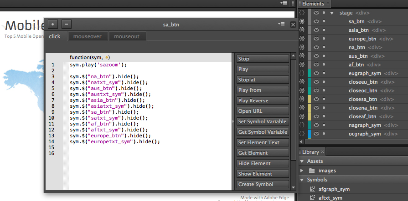
Task: Open the sa_btn code panel options menu
Action: [x=282, y=24]
